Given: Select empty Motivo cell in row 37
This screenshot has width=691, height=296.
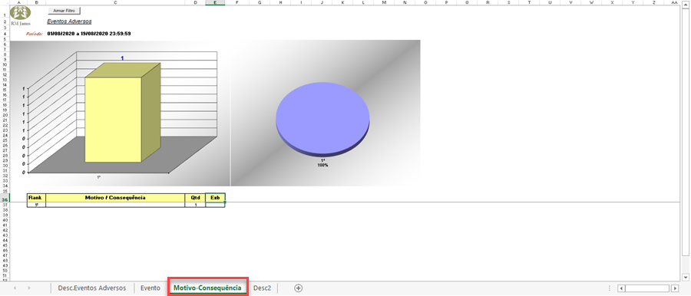Looking at the screenshot, I should pos(115,205).
